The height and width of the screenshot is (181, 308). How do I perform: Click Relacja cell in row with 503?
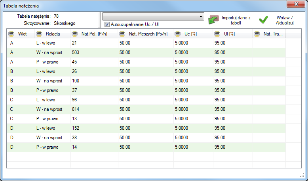(x=53, y=52)
